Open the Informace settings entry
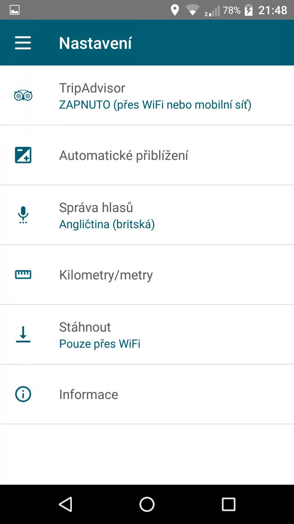294x524 pixels. pyautogui.click(x=89, y=394)
